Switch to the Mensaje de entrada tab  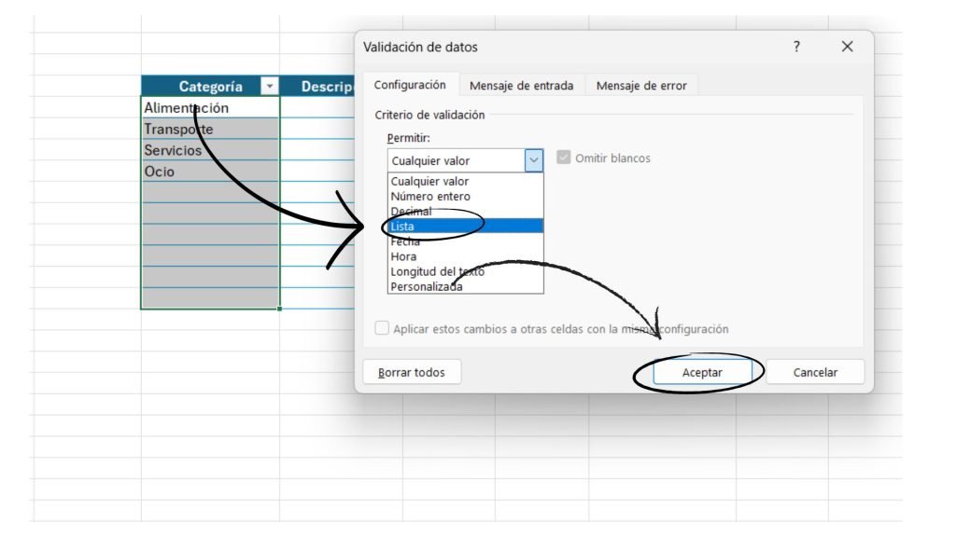[x=521, y=86]
